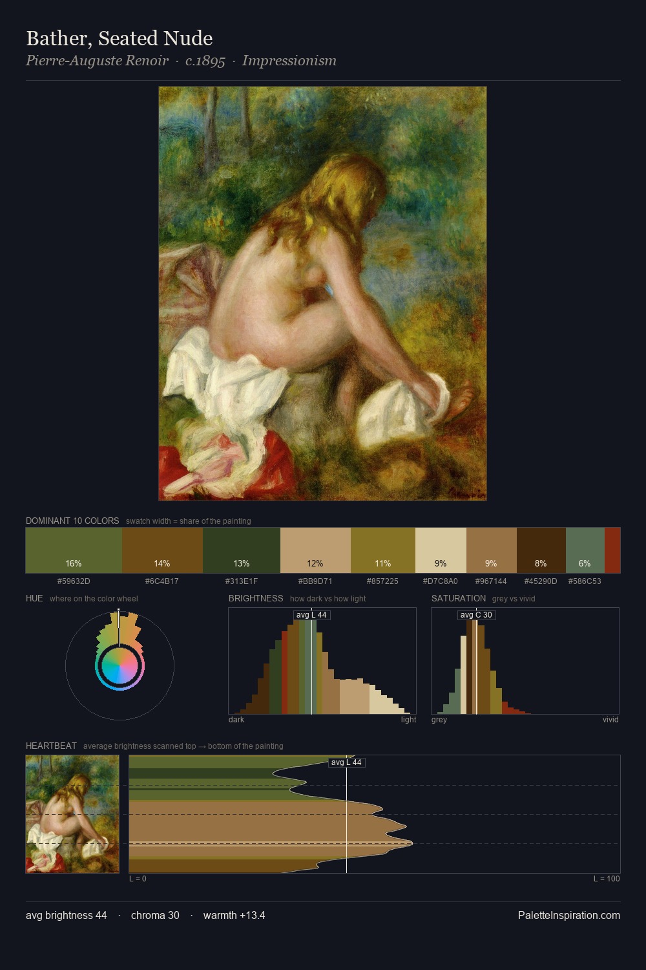This screenshot has width=646, height=970.
Task: Click the hex code label #BB9D71
Action: [315, 581]
